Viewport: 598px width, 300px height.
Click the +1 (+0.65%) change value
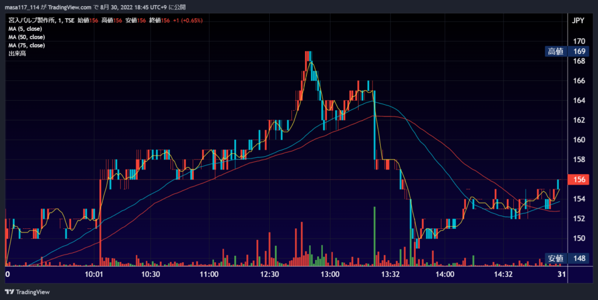point(187,20)
